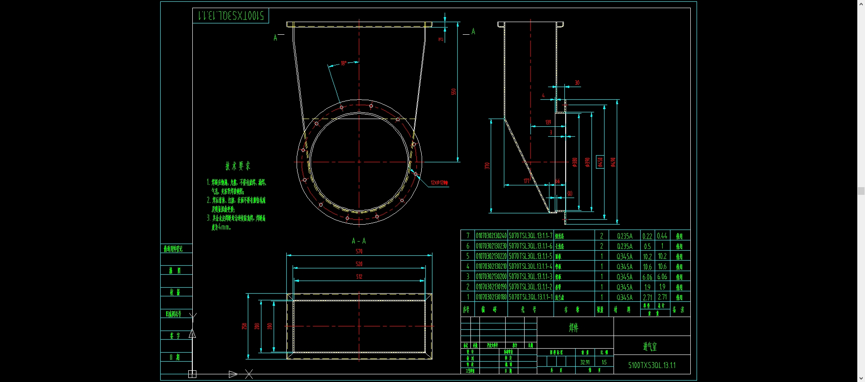This screenshot has height=382, width=865.
Task: Select the 备注 column header in parts list
Action: [678, 309]
